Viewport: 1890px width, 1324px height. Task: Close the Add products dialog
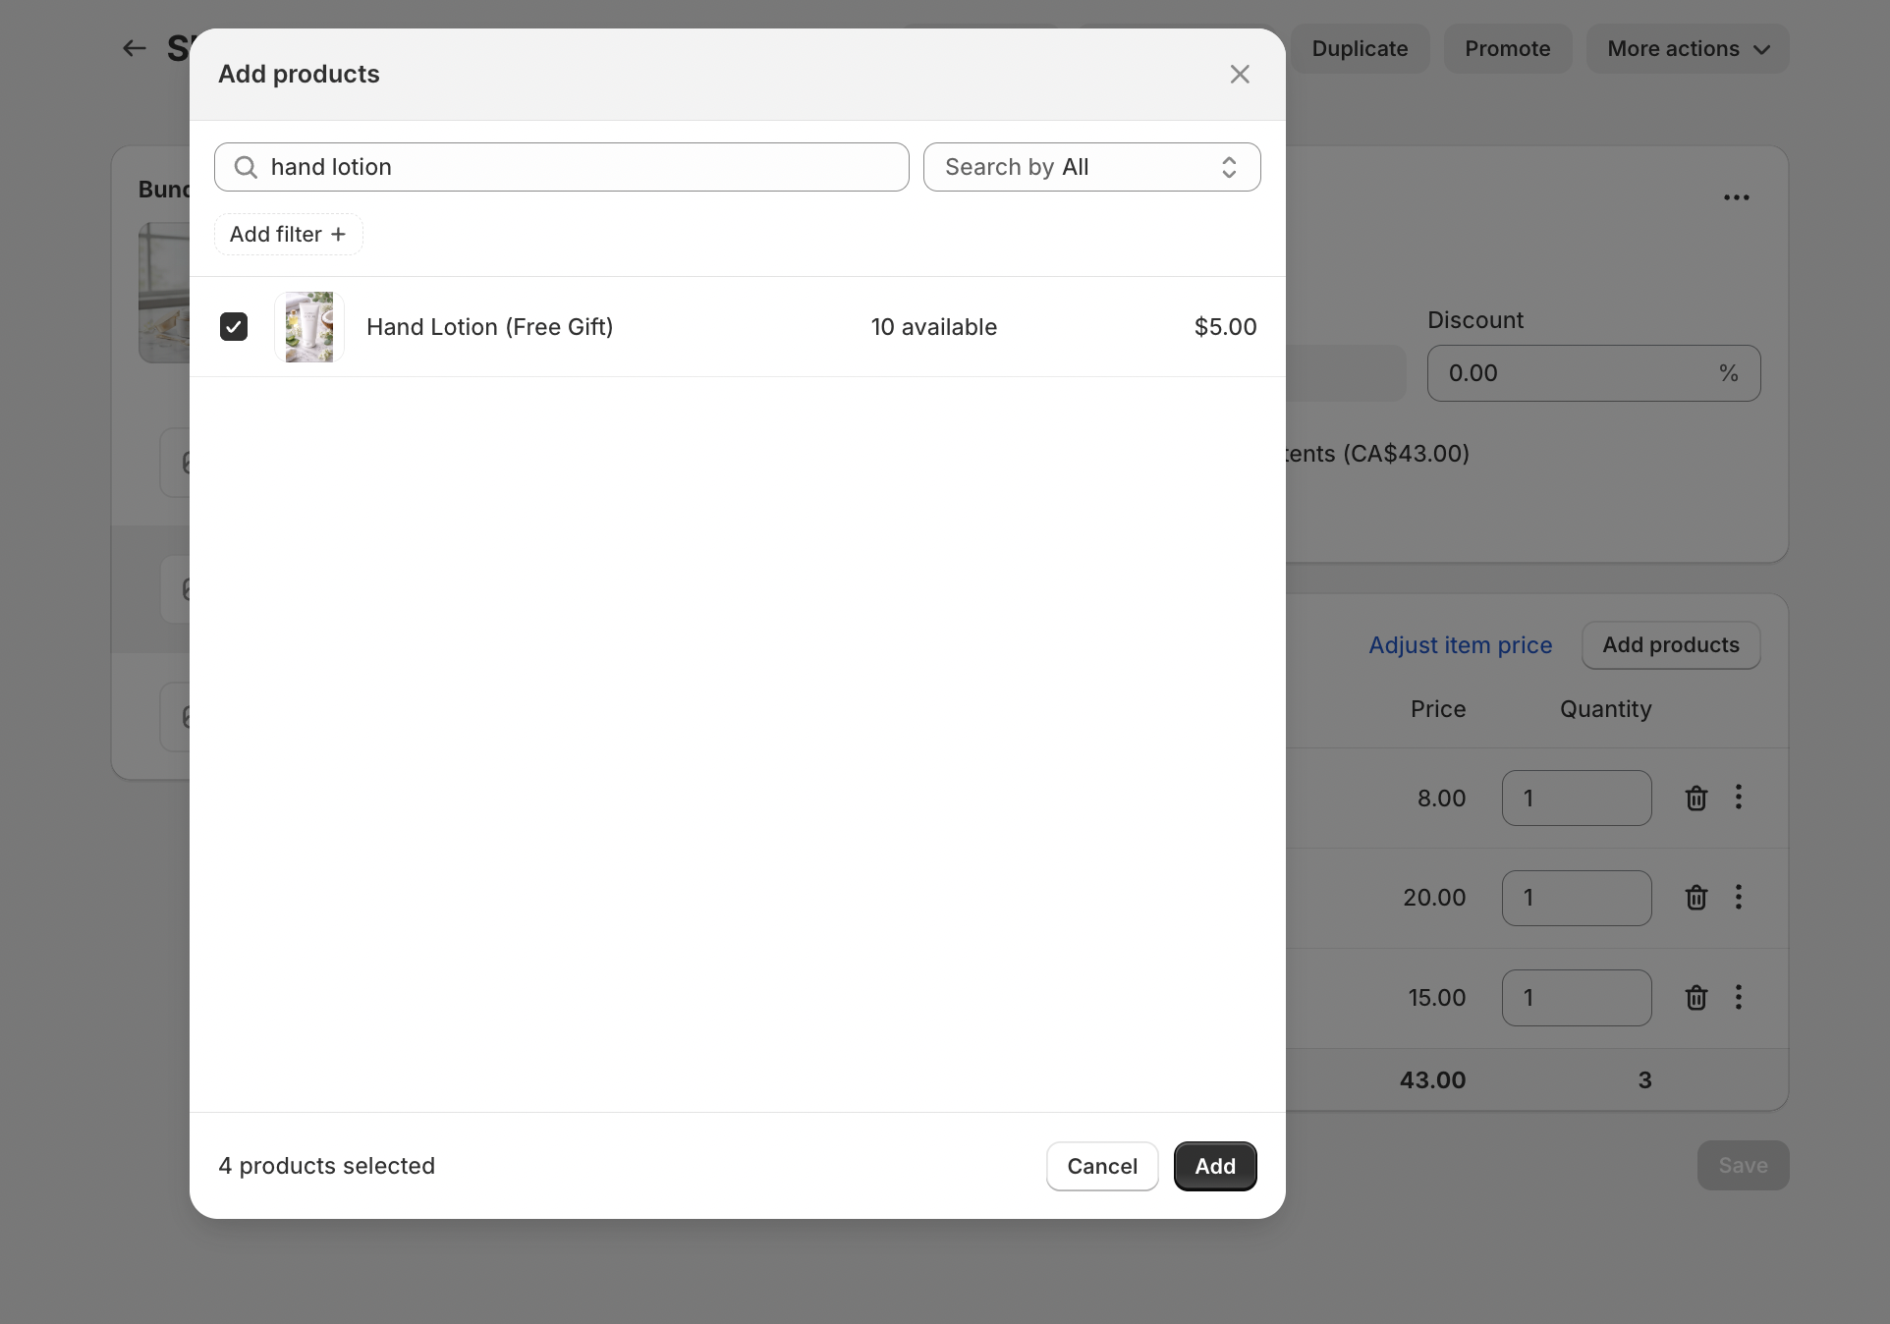coord(1240,75)
